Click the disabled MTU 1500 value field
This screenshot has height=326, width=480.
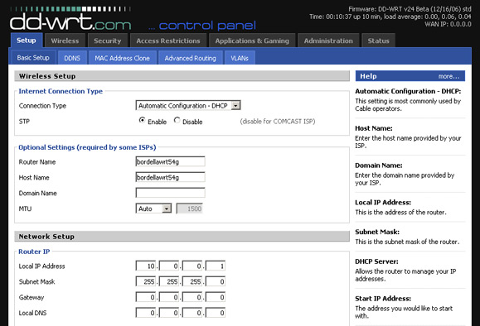(190, 209)
